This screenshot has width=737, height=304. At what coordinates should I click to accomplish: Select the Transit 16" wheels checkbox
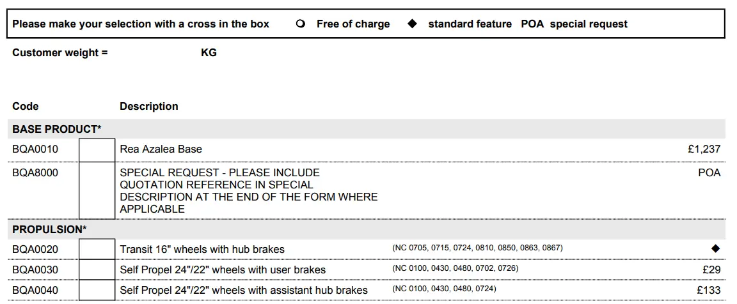(x=97, y=249)
